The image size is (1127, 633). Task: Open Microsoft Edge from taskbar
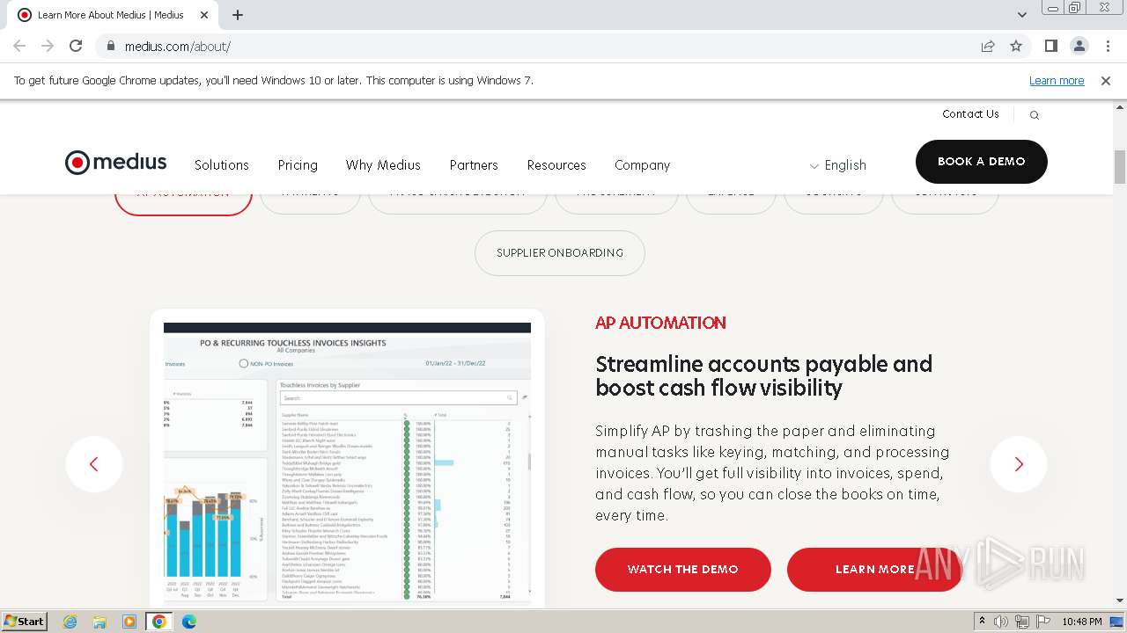[189, 622]
